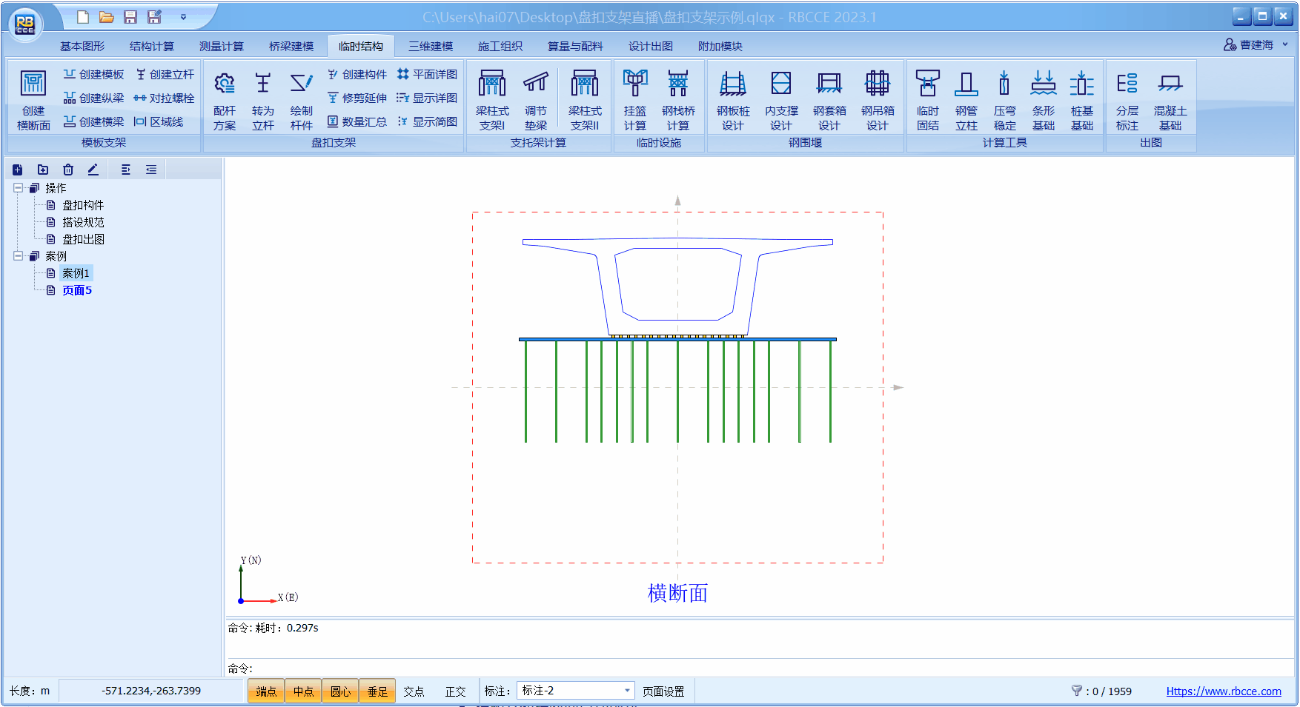The image size is (1300, 707).
Task: Switch to the 三维建模 ribbon tab
Action: tap(431, 46)
